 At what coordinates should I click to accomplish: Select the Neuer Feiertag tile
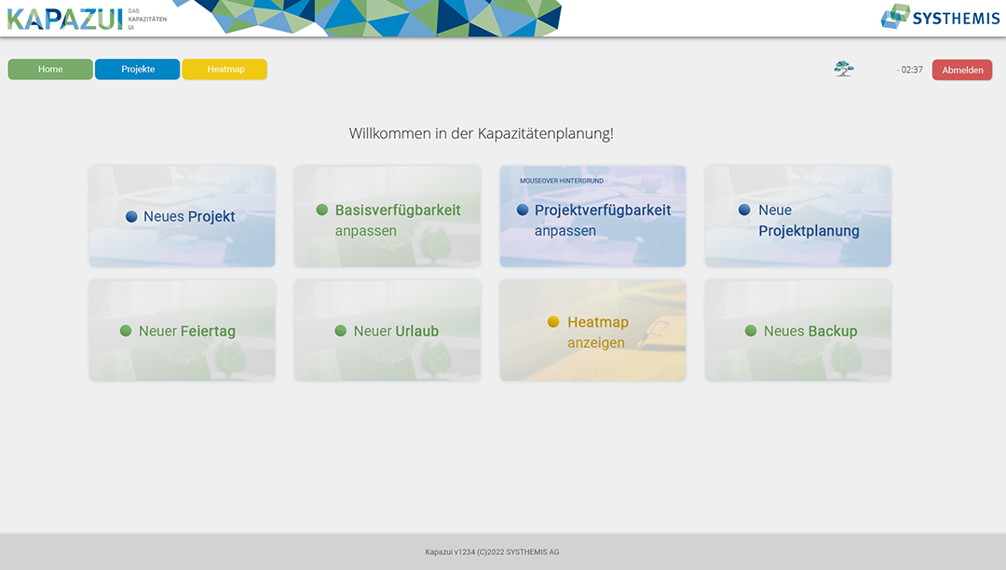(183, 331)
